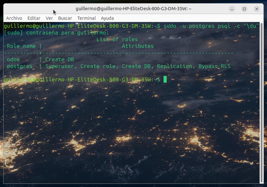The image size is (267, 187).
Task: Click the "Role name" column header
Action: pos(21,46)
